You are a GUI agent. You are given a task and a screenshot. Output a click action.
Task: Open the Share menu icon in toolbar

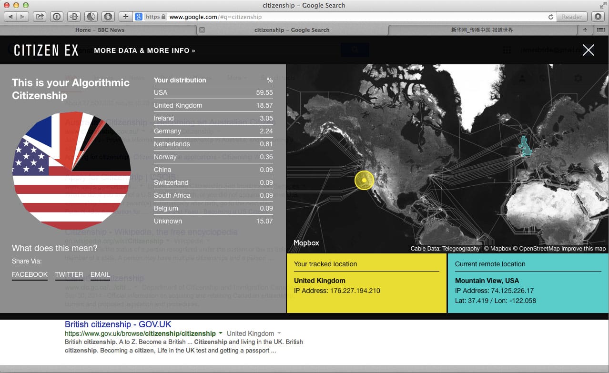tap(40, 17)
